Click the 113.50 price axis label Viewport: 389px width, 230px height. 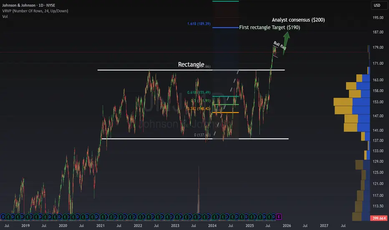click(x=378, y=206)
